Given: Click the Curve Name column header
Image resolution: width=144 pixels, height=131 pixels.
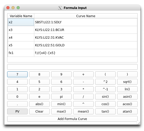Looking at the screenshot, I should point(86,16).
